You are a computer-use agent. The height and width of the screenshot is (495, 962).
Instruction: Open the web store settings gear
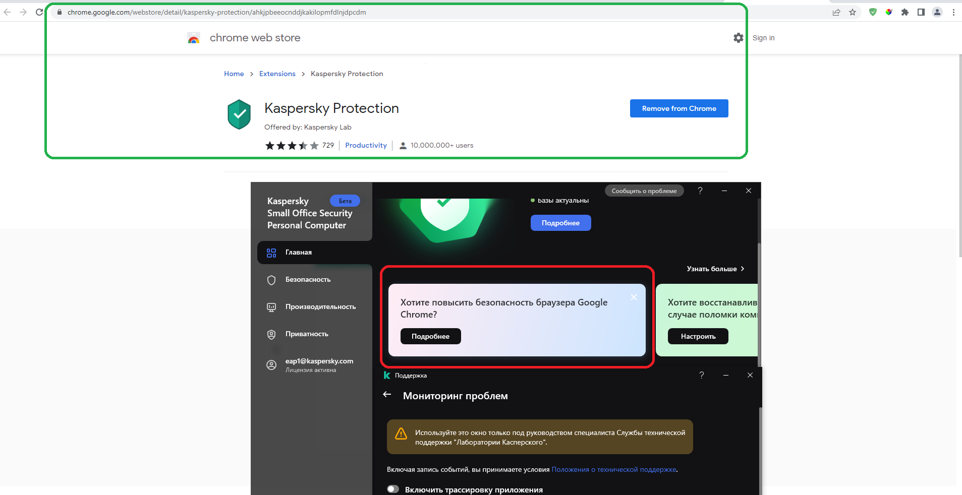coord(738,38)
